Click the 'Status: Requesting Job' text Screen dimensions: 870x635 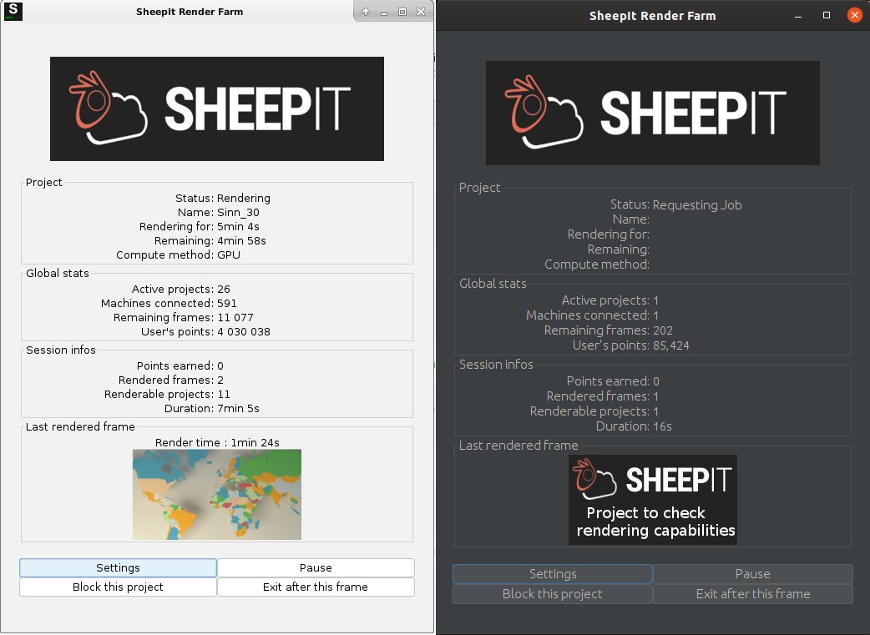675,204
